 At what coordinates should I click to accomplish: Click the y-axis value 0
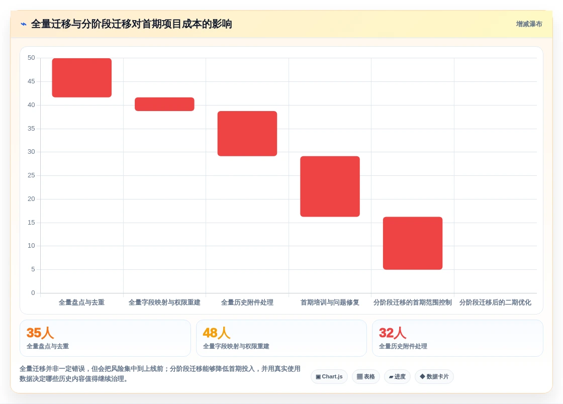click(33, 293)
